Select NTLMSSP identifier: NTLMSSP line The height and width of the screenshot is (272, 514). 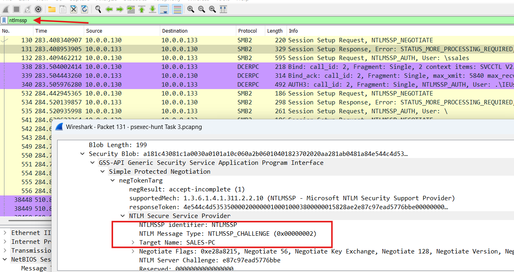[x=188, y=225]
